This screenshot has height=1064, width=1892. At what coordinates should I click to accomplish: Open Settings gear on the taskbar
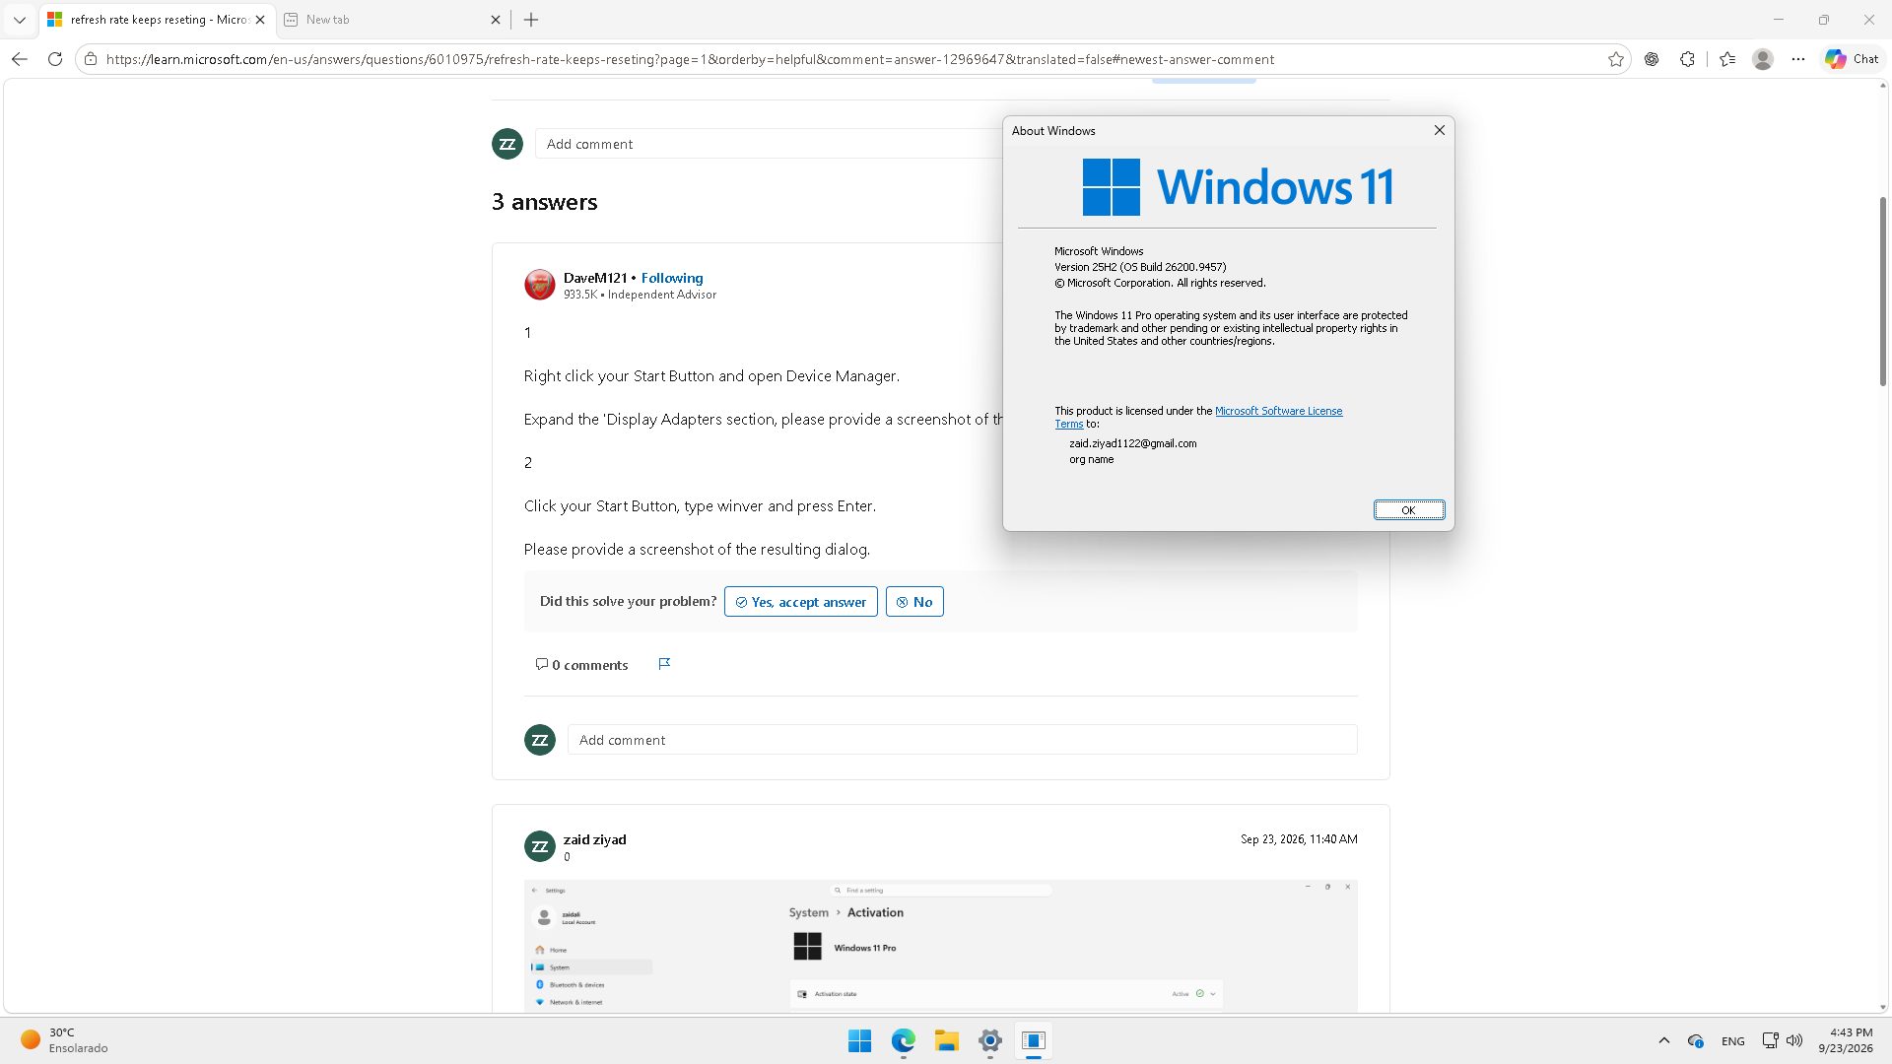(x=990, y=1040)
